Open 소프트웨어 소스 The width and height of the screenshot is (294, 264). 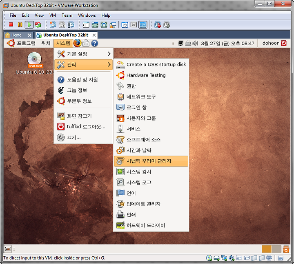[x=151, y=140]
